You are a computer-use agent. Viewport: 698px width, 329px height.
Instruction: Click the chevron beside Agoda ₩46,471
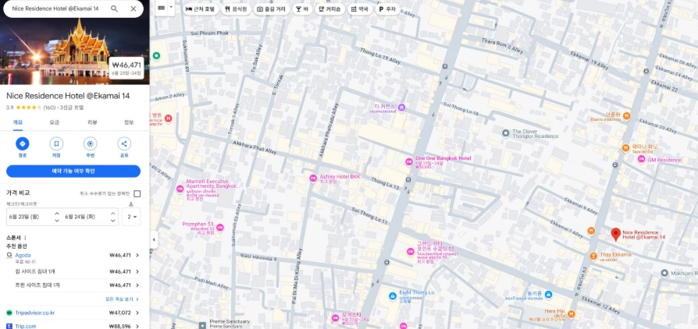click(137, 255)
